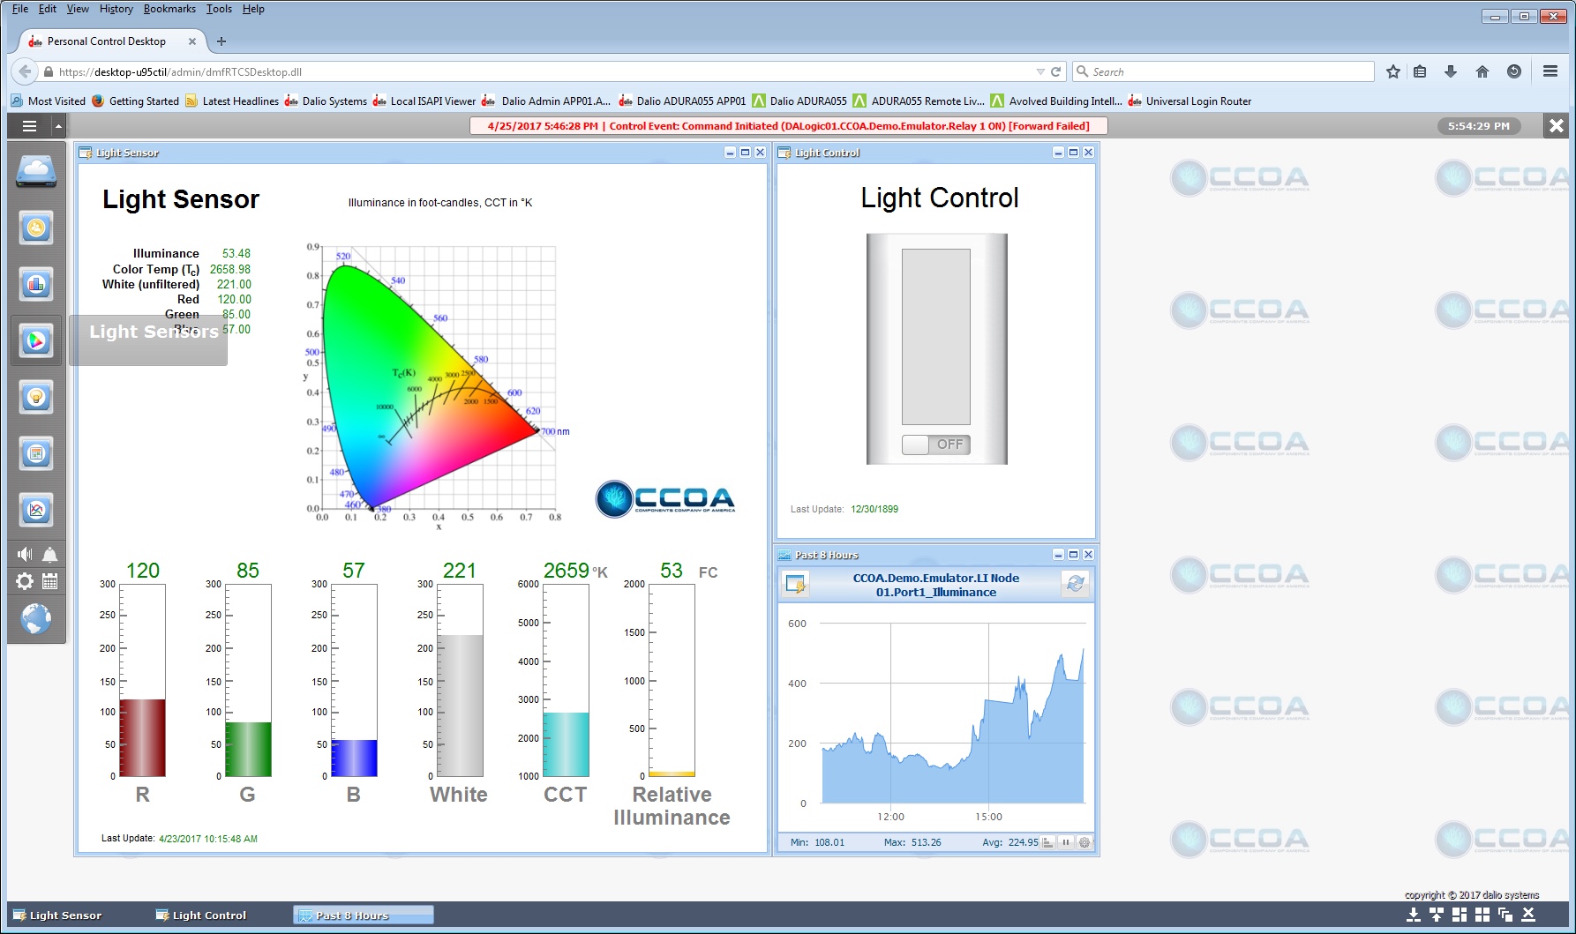Toggle the Light Control OFF switch
Screen dimensions: 1576x934
[936, 445]
